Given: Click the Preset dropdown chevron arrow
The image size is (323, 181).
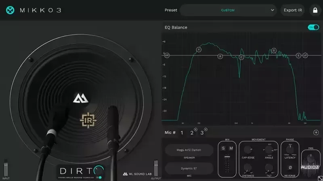Looking at the screenshot, I should pyautogui.click(x=272, y=10).
